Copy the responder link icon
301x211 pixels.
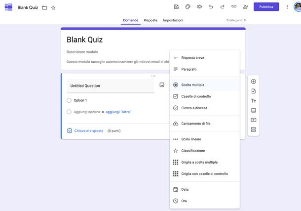click(234, 6)
